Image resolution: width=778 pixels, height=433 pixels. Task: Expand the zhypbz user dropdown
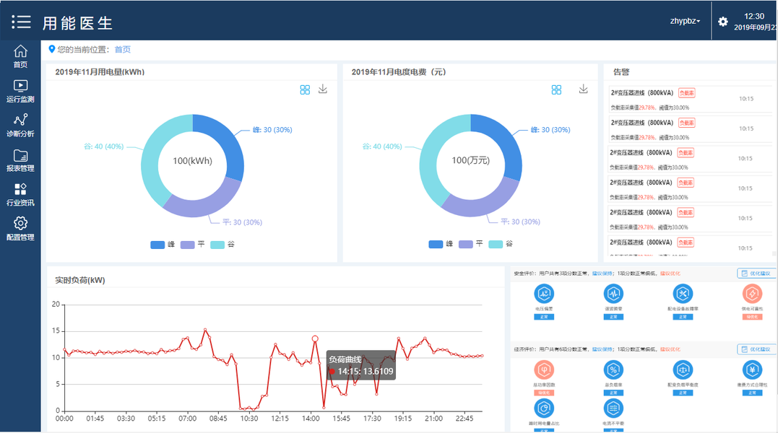tap(685, 21)
